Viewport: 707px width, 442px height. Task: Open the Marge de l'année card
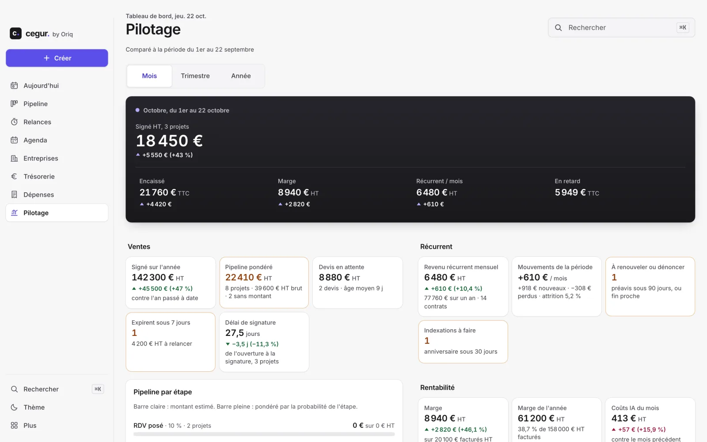(556, 420)
